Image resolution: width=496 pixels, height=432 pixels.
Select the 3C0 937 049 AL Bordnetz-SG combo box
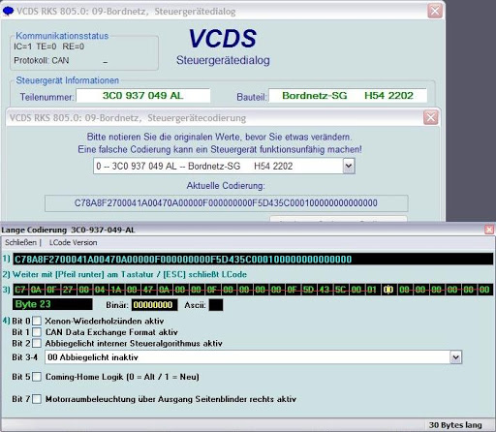click(x=224, y=166)
